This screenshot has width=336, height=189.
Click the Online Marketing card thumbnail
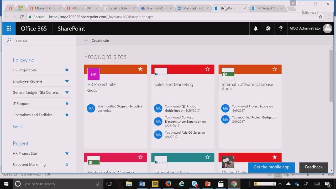tap(228, 162)
